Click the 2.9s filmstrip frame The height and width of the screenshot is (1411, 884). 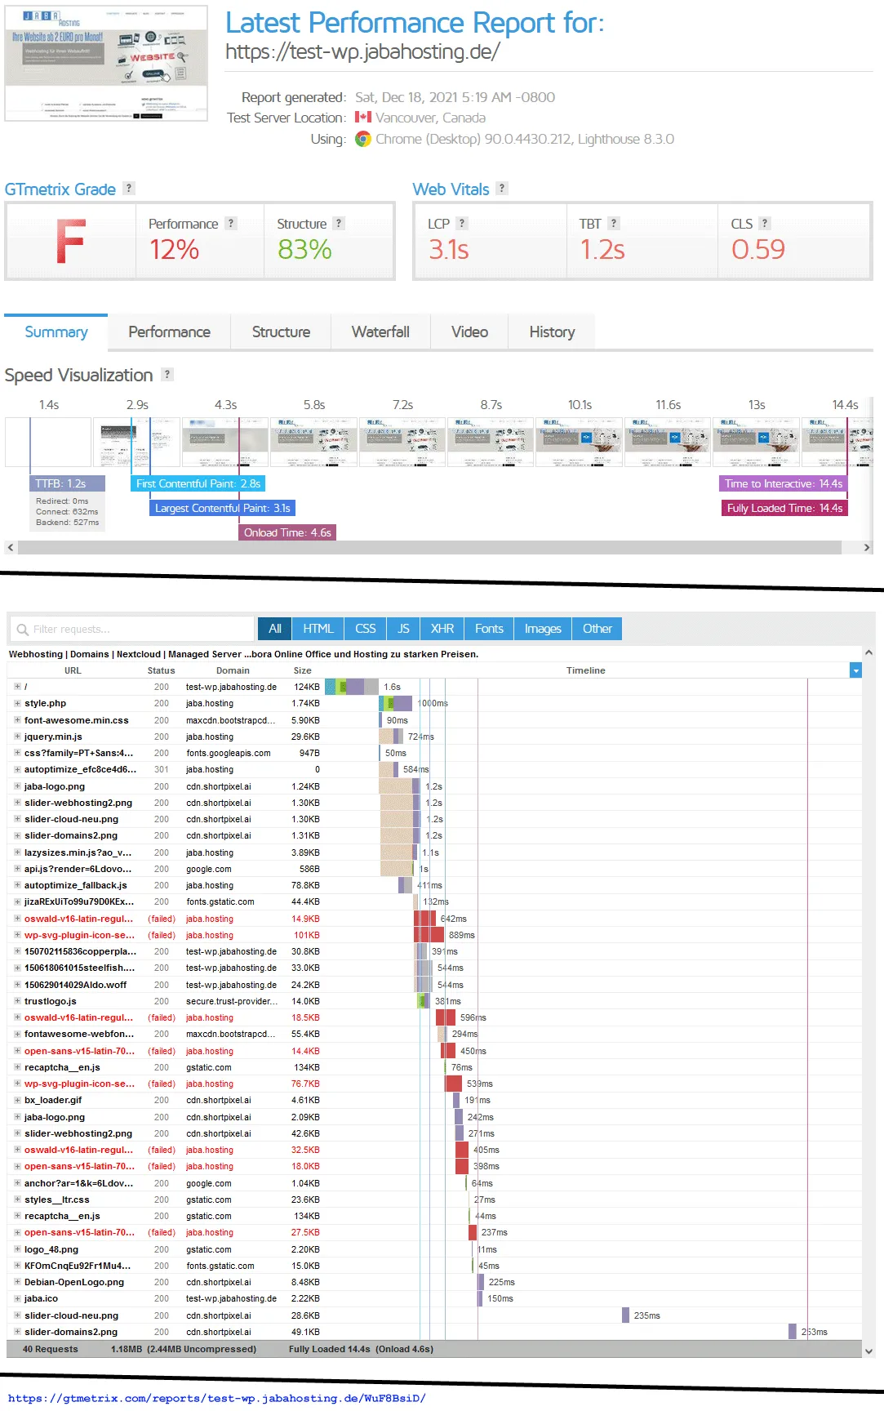pos(137,442)
